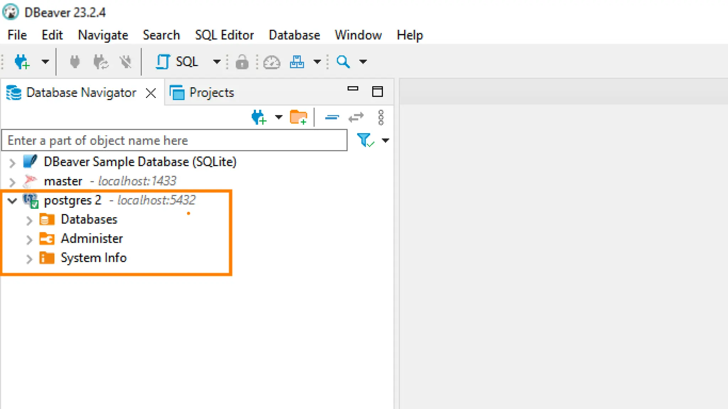
Task: Click the schema diagram icon in toolbar
Action: click(297, 62)
